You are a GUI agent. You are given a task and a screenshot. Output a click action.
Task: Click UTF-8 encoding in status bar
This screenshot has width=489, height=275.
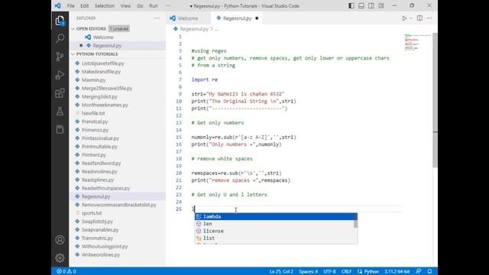(x=329, y=271)
